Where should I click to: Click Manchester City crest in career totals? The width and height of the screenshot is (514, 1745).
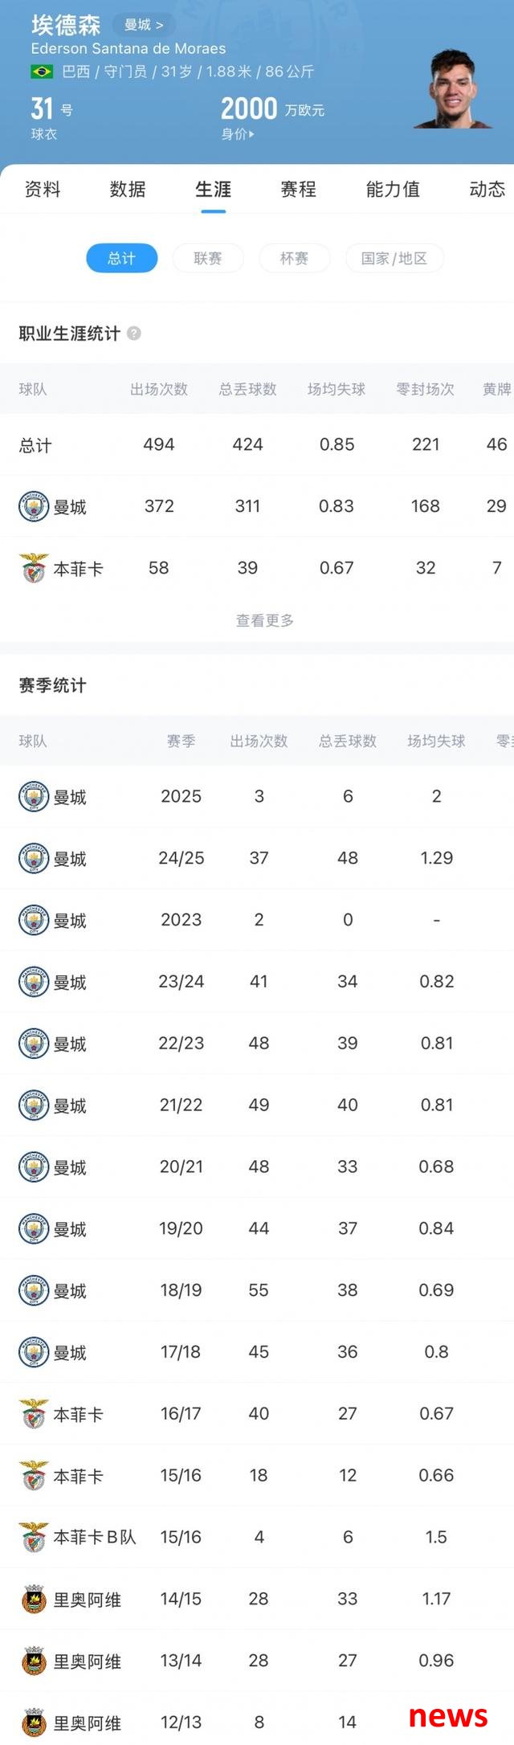(x=34, y=506)
